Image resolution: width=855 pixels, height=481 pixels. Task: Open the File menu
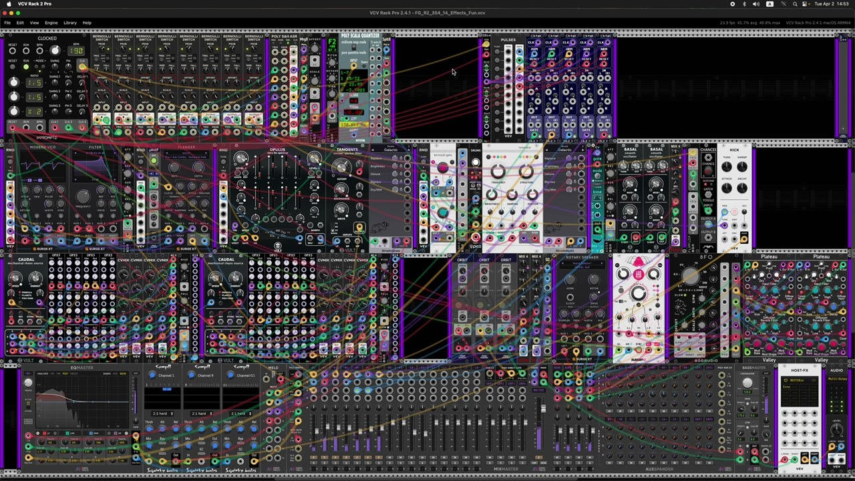[x=7, y=23]
